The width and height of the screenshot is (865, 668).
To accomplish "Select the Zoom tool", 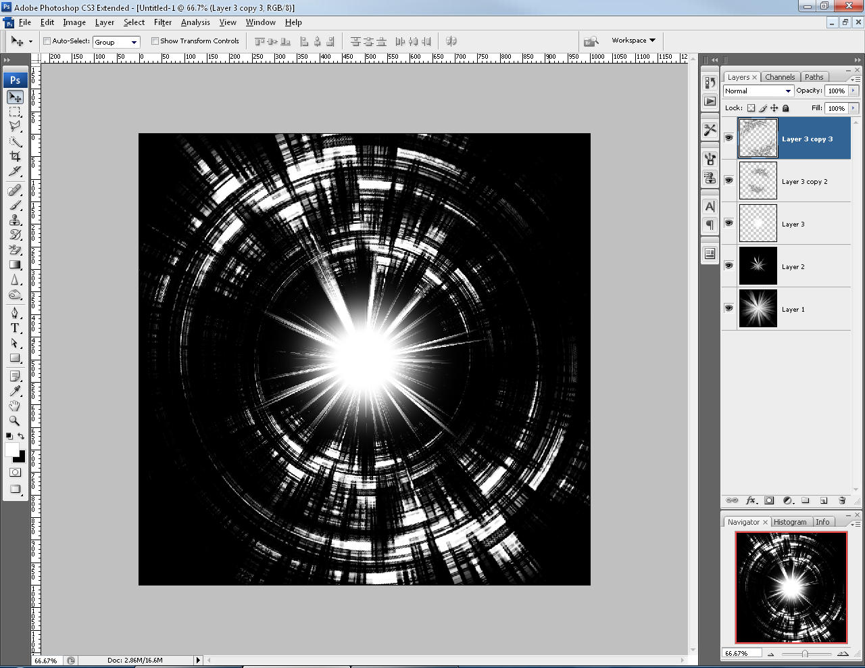I will (x=15, y=421).
